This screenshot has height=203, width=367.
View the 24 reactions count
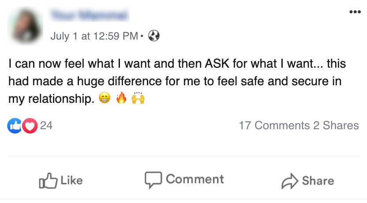(x=46, y=126)
